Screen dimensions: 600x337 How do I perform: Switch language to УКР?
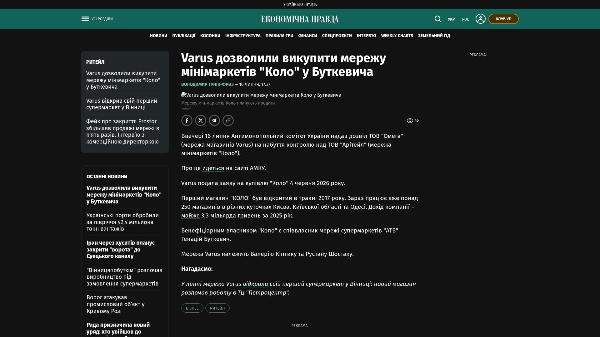[x=451, y=19]
